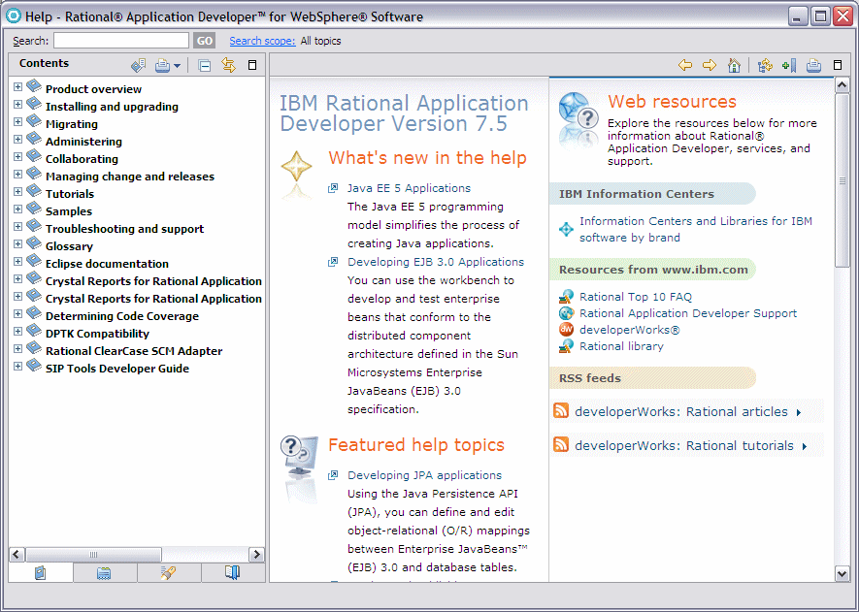This screenshot has width=859, height=612.
Task: Collapse all topics in Contents
Action: [x=205, y=66]
